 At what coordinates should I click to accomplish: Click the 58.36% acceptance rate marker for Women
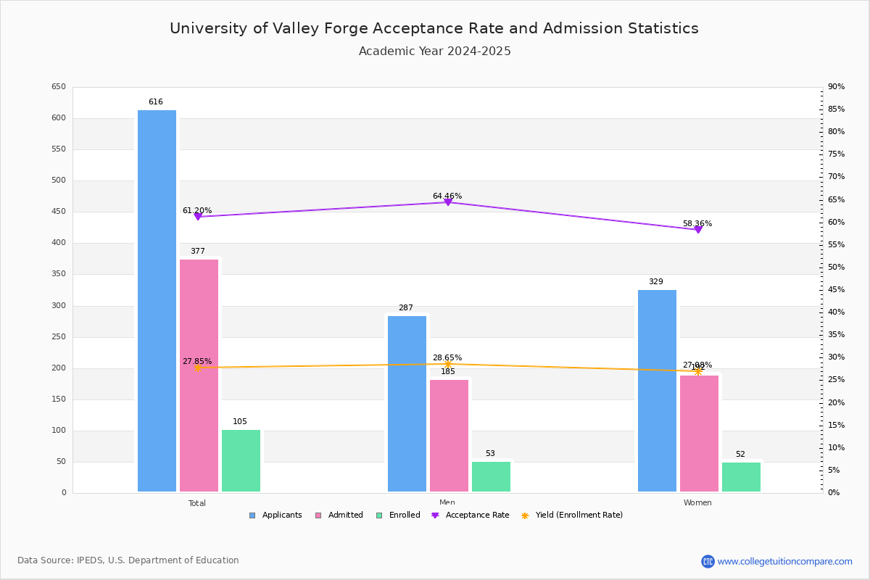(x=697, y=229)
